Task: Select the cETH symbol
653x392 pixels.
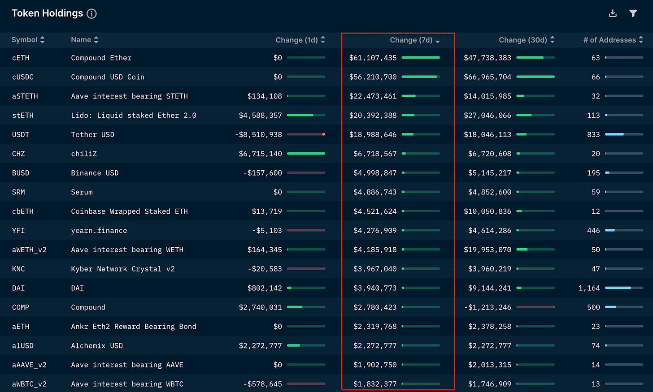Action: pos(21,58)
